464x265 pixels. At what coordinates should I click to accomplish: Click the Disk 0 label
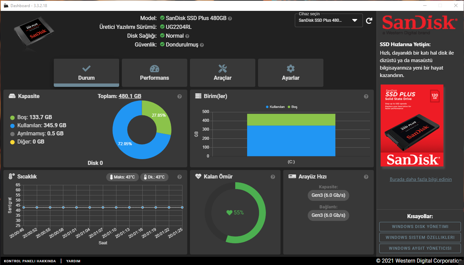95,163
